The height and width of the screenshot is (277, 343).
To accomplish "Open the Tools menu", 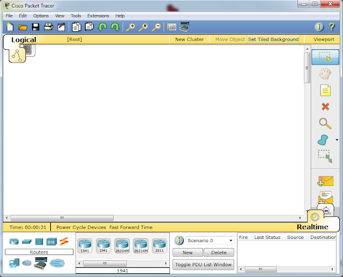I will (x=76, y=16).
